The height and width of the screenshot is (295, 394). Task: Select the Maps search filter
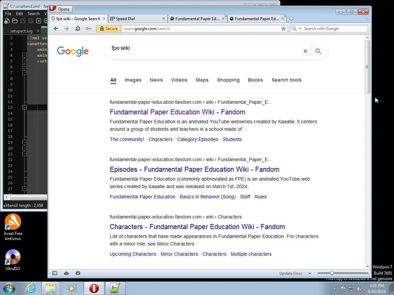202,80
